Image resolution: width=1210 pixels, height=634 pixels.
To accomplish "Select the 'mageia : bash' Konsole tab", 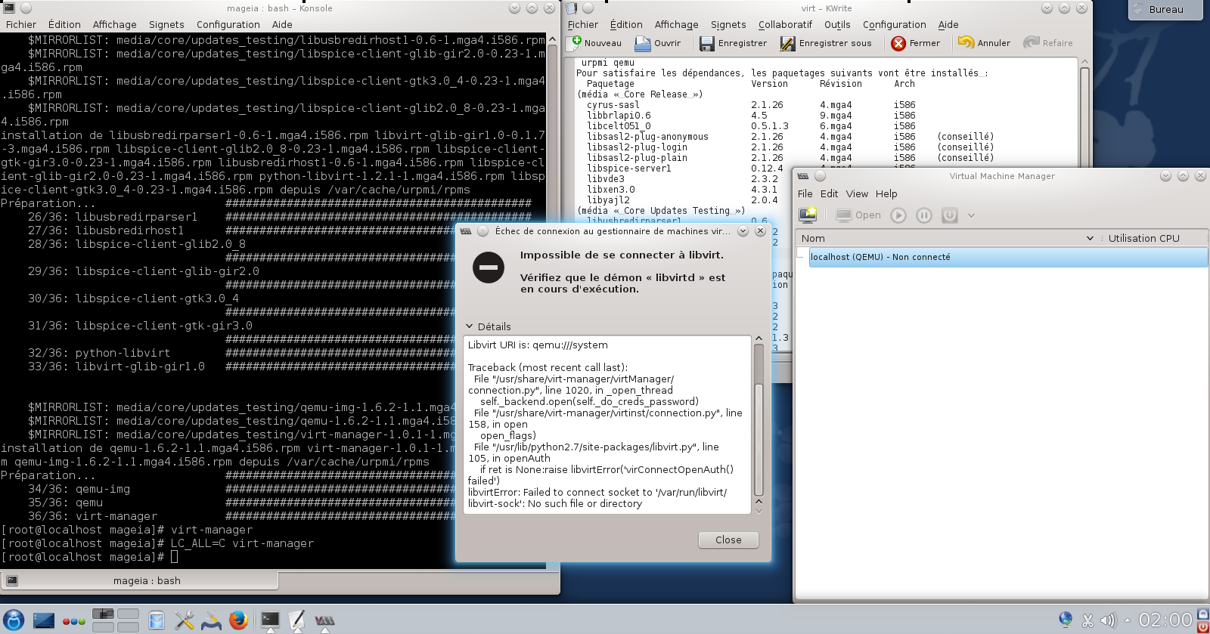I will click(140, 580).
